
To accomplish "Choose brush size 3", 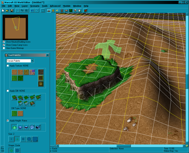I will 23,139.
